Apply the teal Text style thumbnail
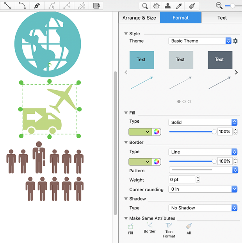 tap(142, 60)
